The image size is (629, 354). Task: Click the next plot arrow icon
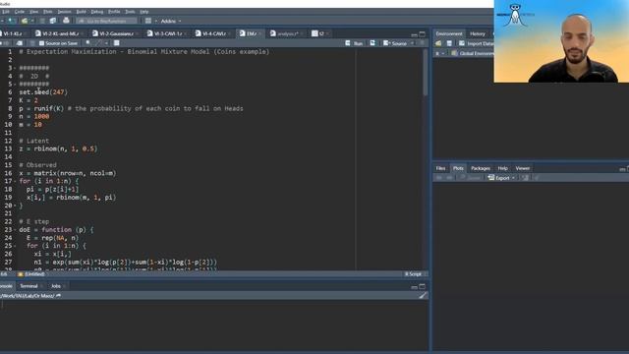click(x=449, y=178)
